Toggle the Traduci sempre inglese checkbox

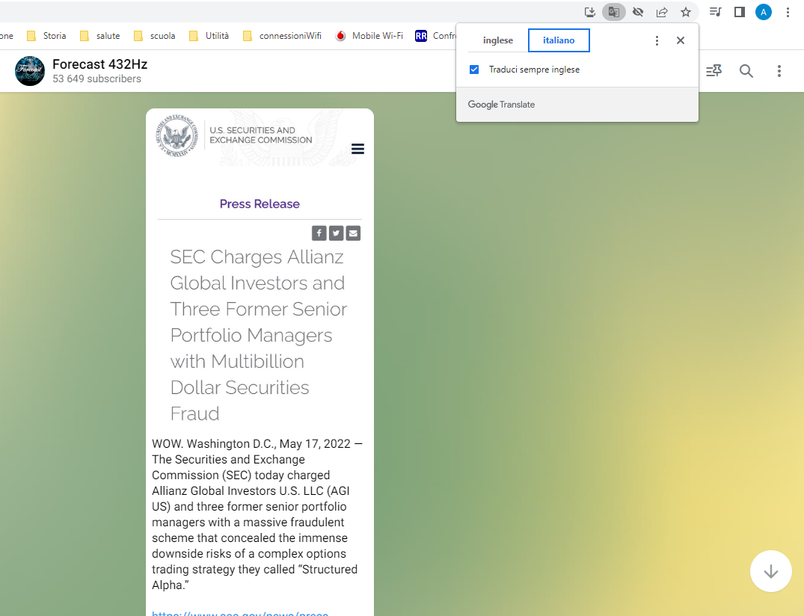click(474, 70)
